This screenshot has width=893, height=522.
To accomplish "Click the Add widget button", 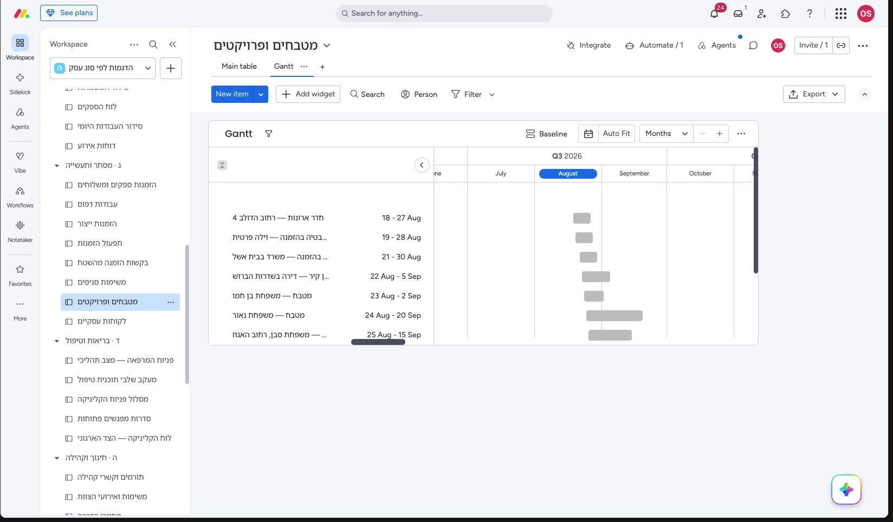I will tap(308, 94).
